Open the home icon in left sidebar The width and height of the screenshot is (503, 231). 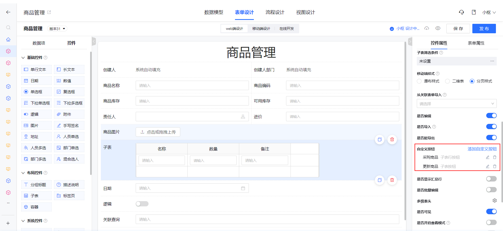tap(8, 39)
